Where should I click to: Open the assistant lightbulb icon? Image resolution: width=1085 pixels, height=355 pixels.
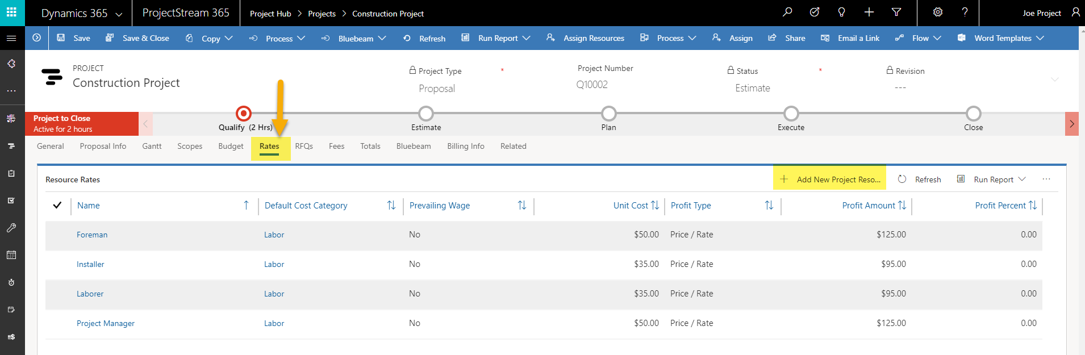842,12
